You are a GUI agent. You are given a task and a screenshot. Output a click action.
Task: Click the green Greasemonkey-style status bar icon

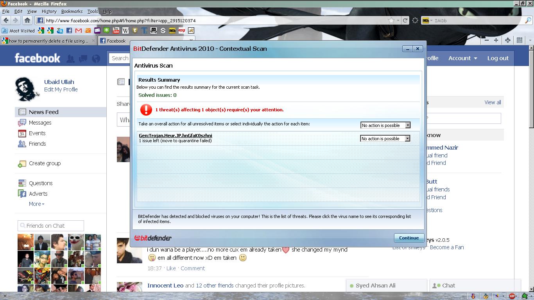click(x=524, y=296)
